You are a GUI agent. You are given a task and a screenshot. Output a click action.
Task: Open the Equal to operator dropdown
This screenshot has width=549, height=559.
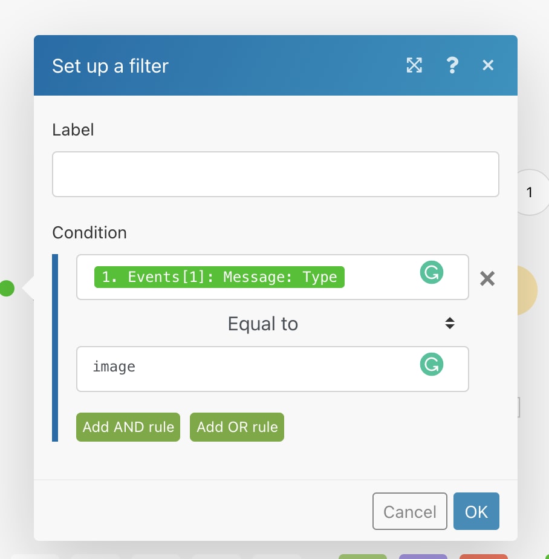click(x=272, y=324)
